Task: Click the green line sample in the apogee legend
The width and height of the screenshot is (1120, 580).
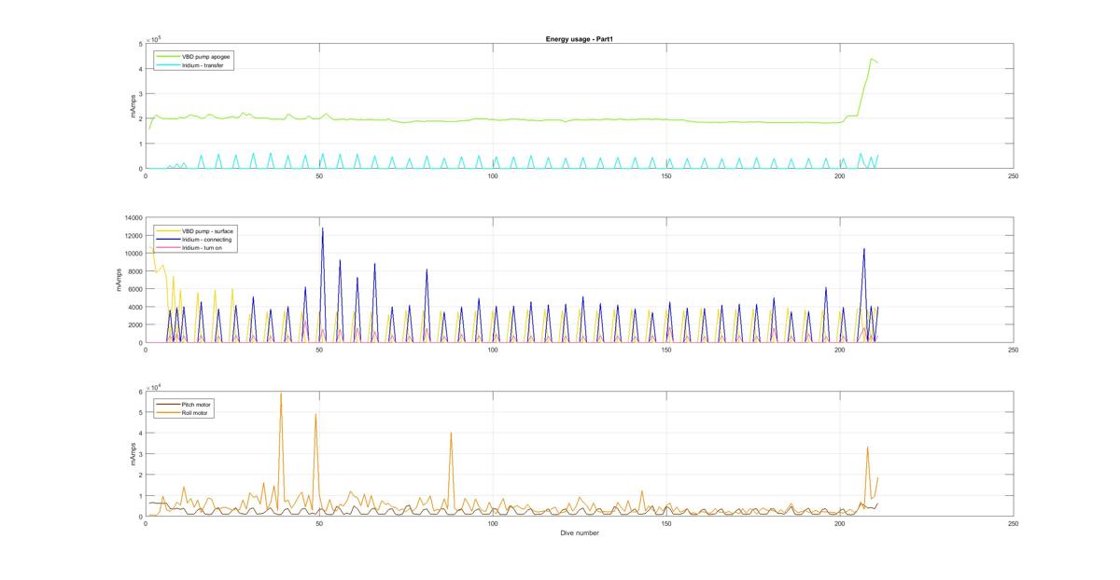Action: (x=167, y=57)
